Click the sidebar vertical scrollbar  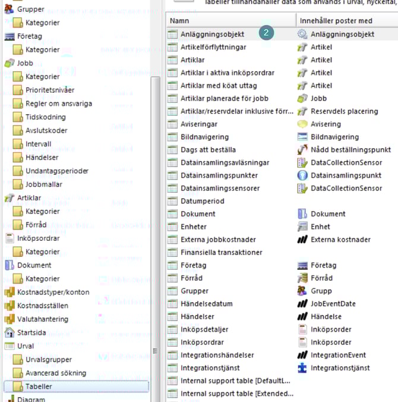pyautogui.click(x=156, y=178)
